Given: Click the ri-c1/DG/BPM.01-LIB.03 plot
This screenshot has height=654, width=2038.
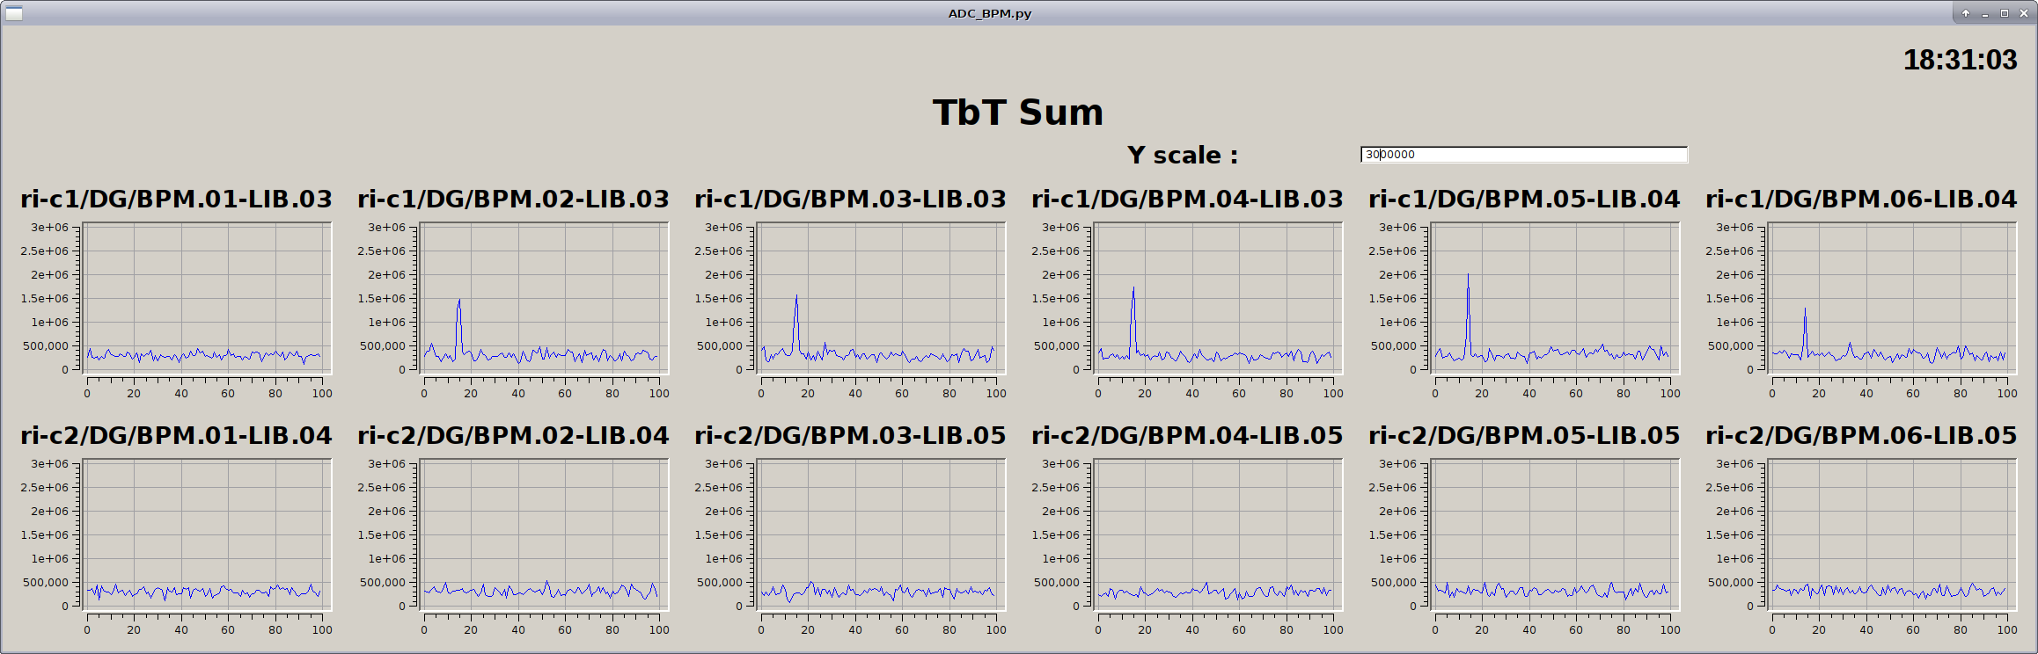Looking at the screenshot, I should (x=206, y=297).
